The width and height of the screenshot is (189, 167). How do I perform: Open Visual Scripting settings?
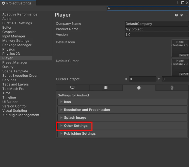tap(15, 111)
